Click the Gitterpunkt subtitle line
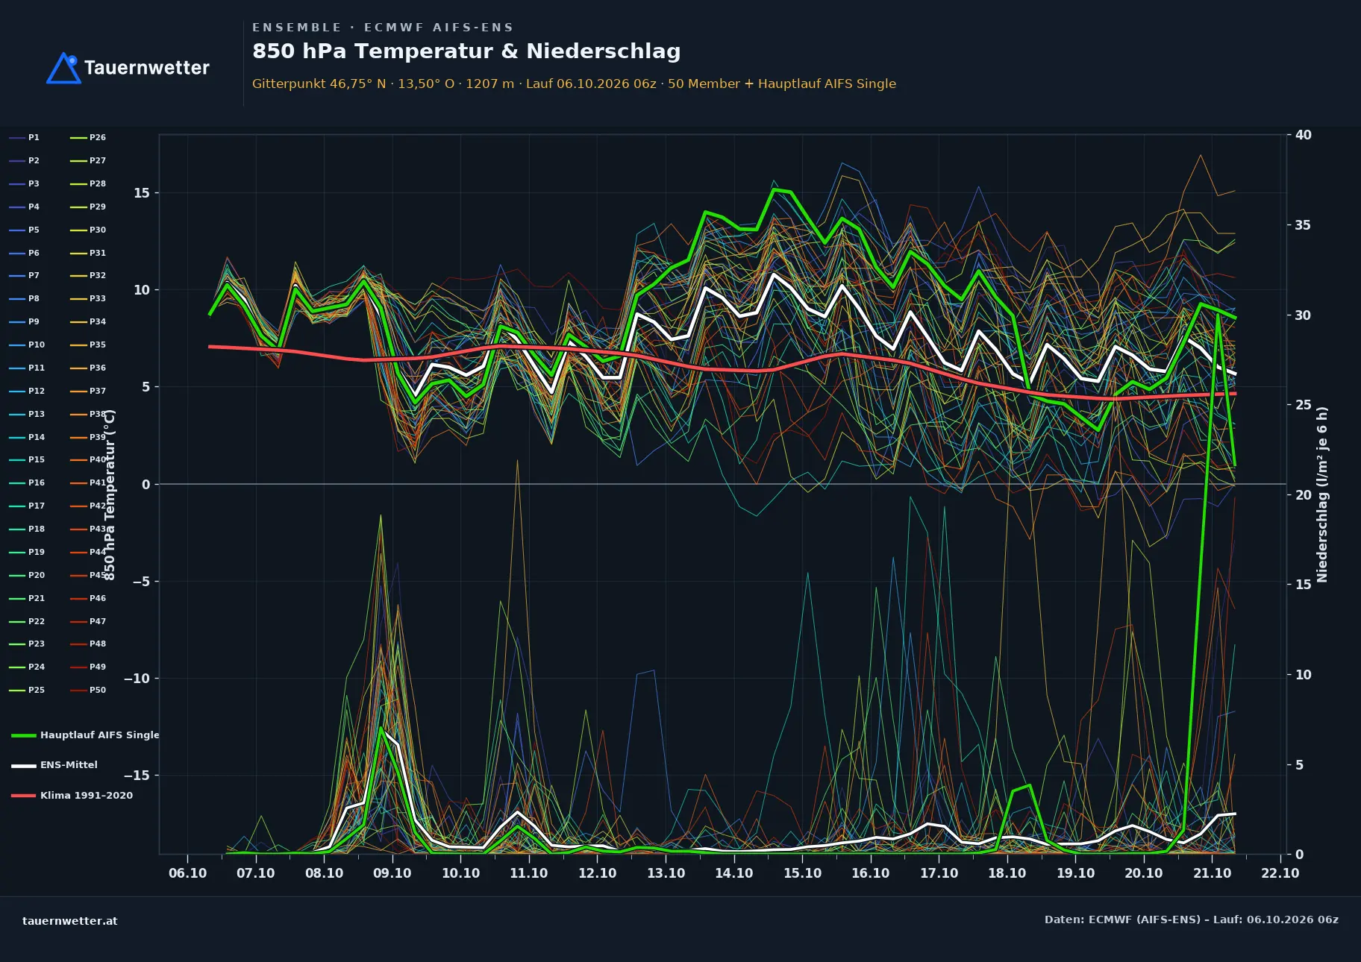The height and width of the screenshot is (962, 1361). [x=574, y=84]
